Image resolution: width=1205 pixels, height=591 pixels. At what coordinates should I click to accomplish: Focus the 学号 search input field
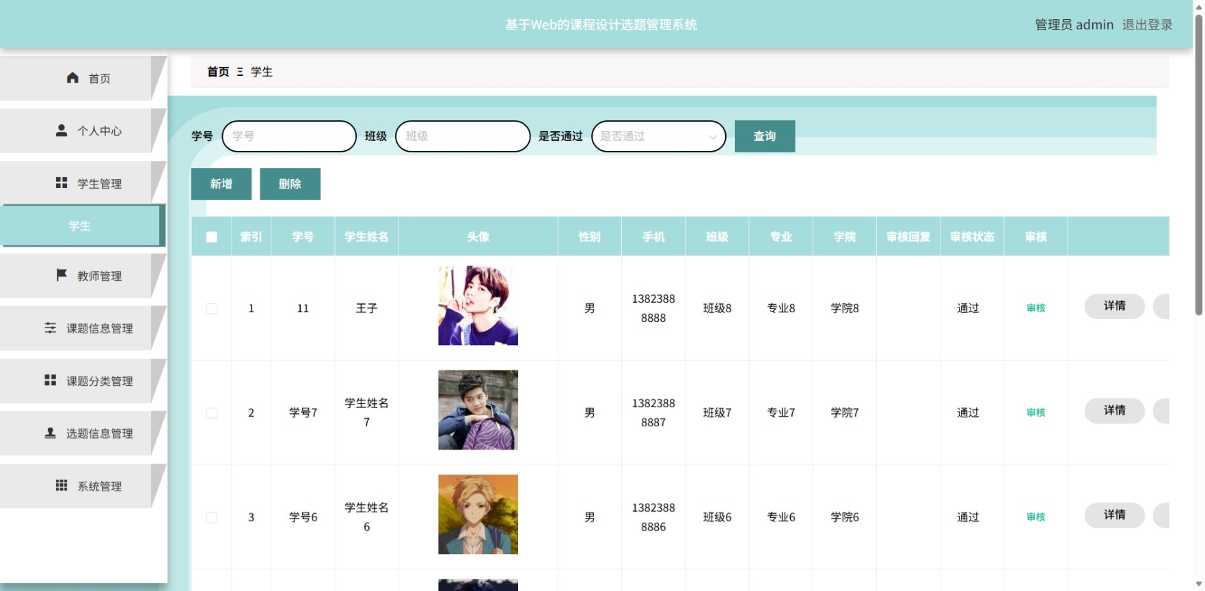(289, 136)
